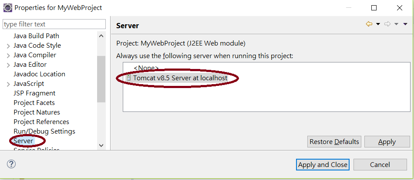
Task: Click the back navigation arrow icon
Action: [x=369, y=24]
